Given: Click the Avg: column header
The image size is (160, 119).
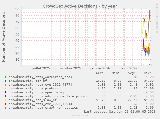Looking at the screenshot, I should pyautogui.click(x=132, y=73).
